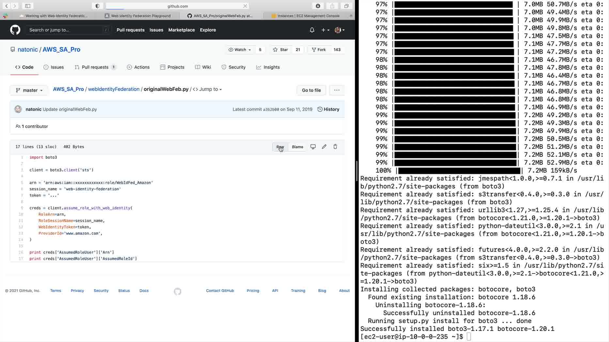The image size is (609, 342).
Task: Open the Status footer link
Action: point(124,291)
